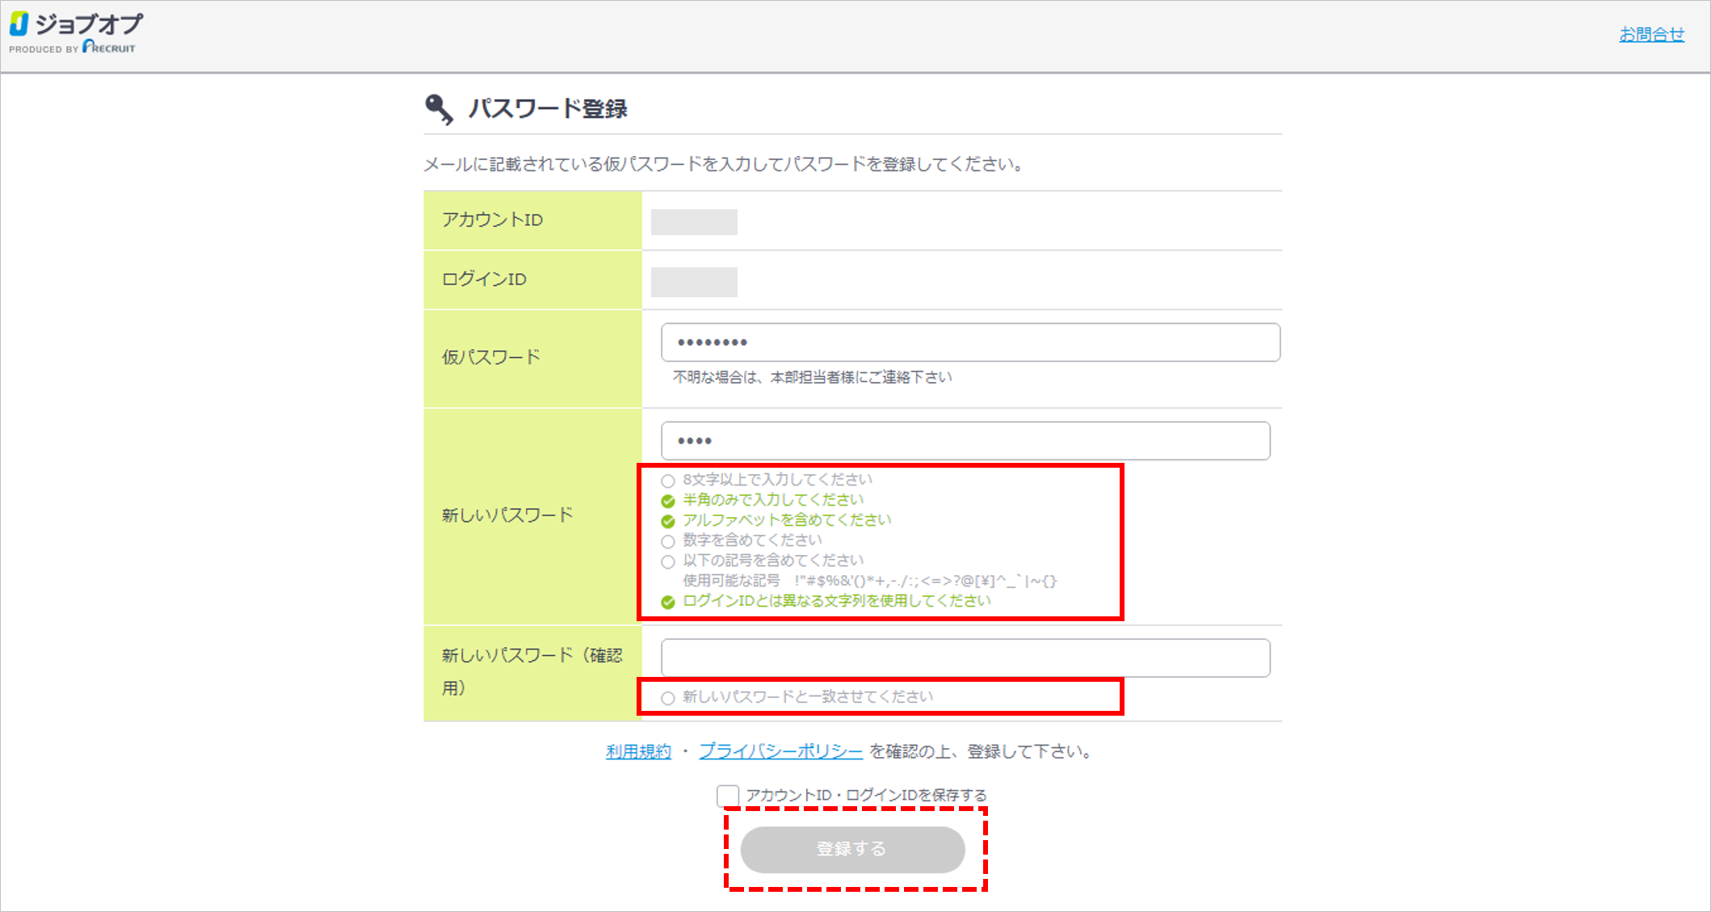The width and height of the screenshot is (1711, 912).
Task: Click the green check for 半角のみで入力
Action: [668, 501]
